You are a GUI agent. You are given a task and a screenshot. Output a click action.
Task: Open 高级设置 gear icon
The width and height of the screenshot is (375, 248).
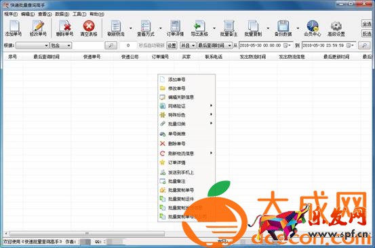point(336,28)
